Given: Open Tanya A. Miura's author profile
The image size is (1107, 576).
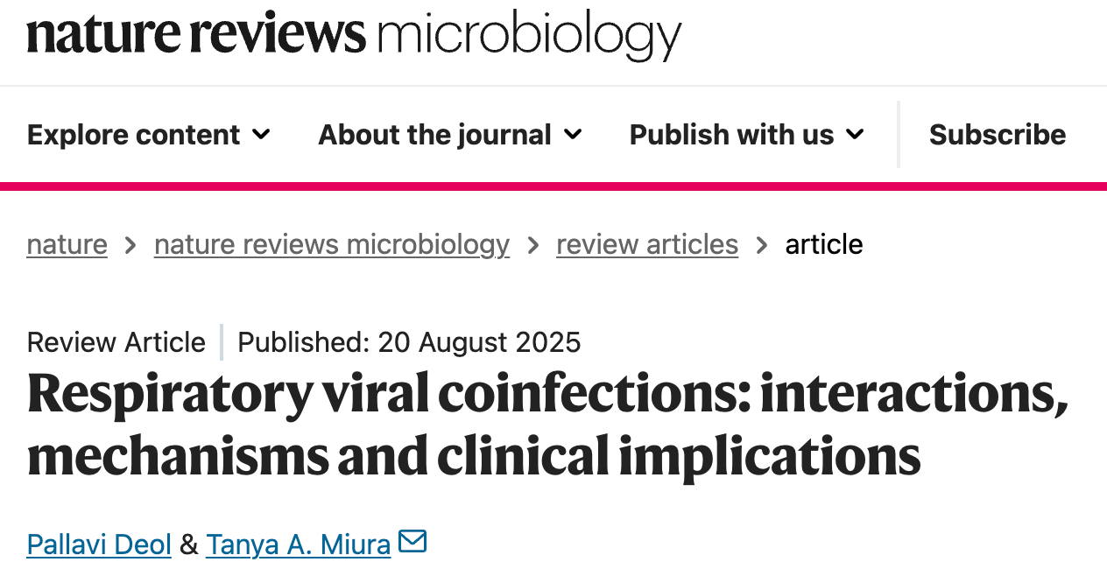Looking at the screenshot, I should [298, 544].
